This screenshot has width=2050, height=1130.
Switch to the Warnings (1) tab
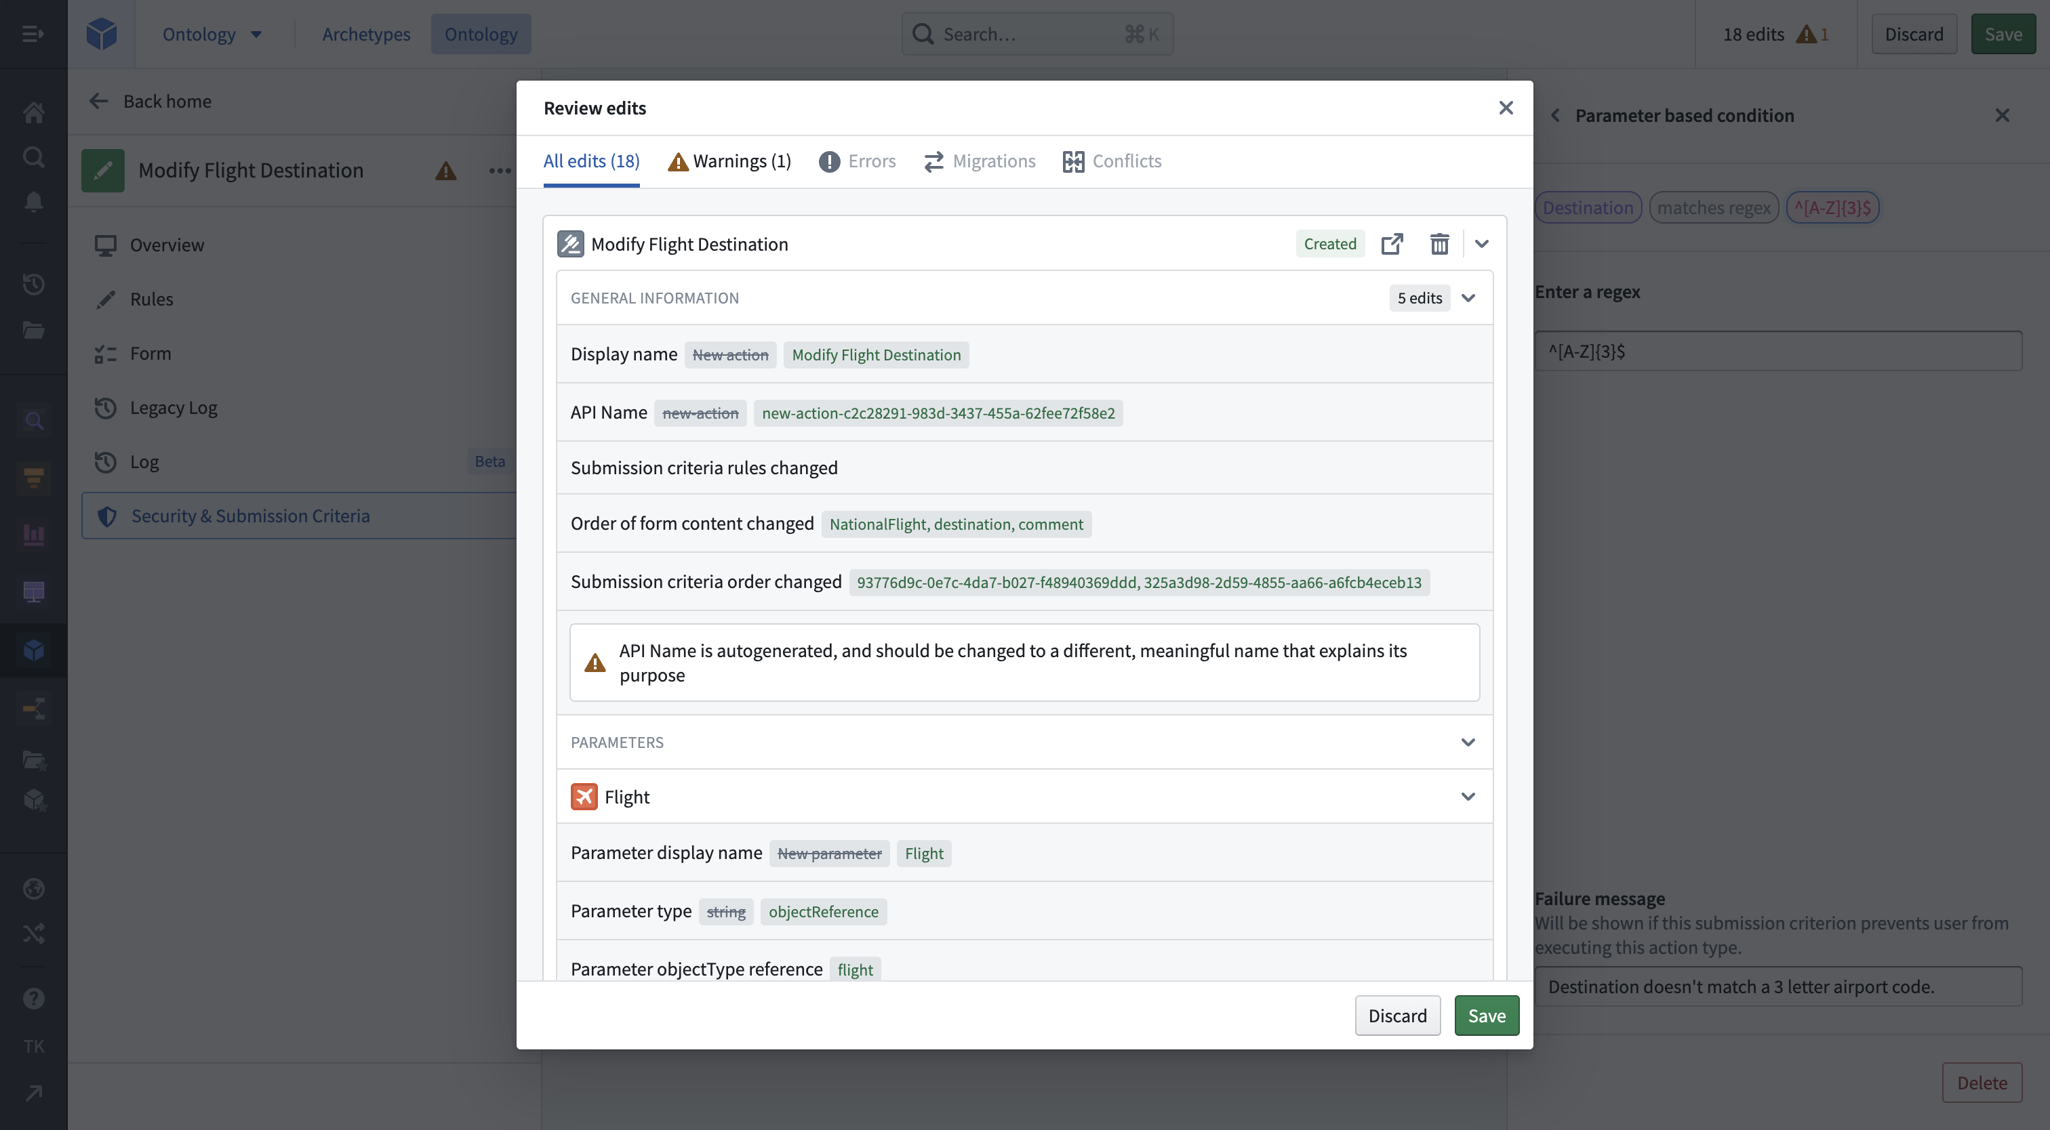pos(729,161)
